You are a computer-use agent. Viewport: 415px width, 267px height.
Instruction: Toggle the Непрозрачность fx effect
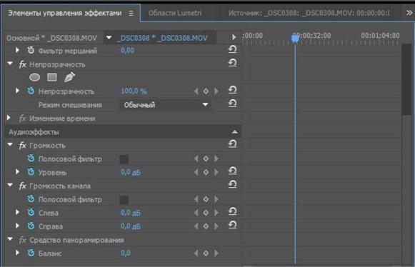coord(22,64)
